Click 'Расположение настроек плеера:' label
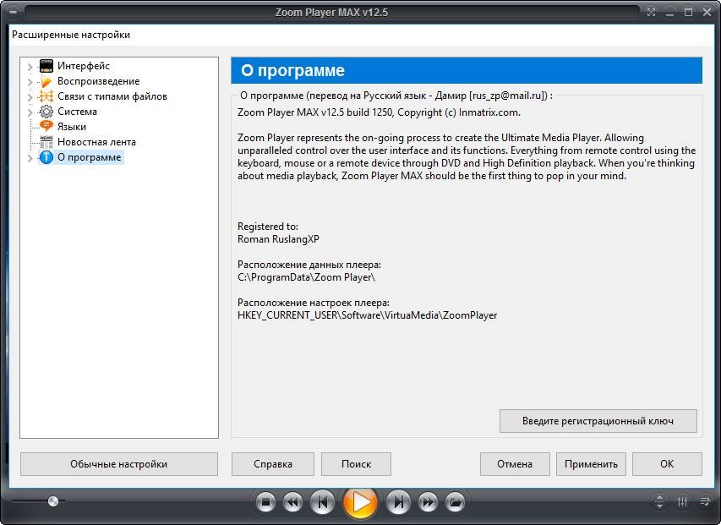Viewport: 721px width, 525px height. pos(313,303)
